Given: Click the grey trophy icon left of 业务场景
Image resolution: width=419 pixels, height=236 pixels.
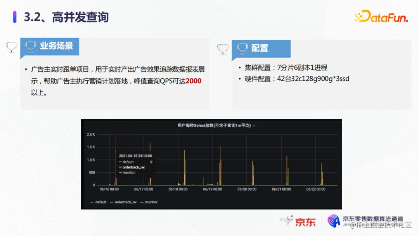Looking at the screenshot, I should pyautogui.click(x=11, y=48).
